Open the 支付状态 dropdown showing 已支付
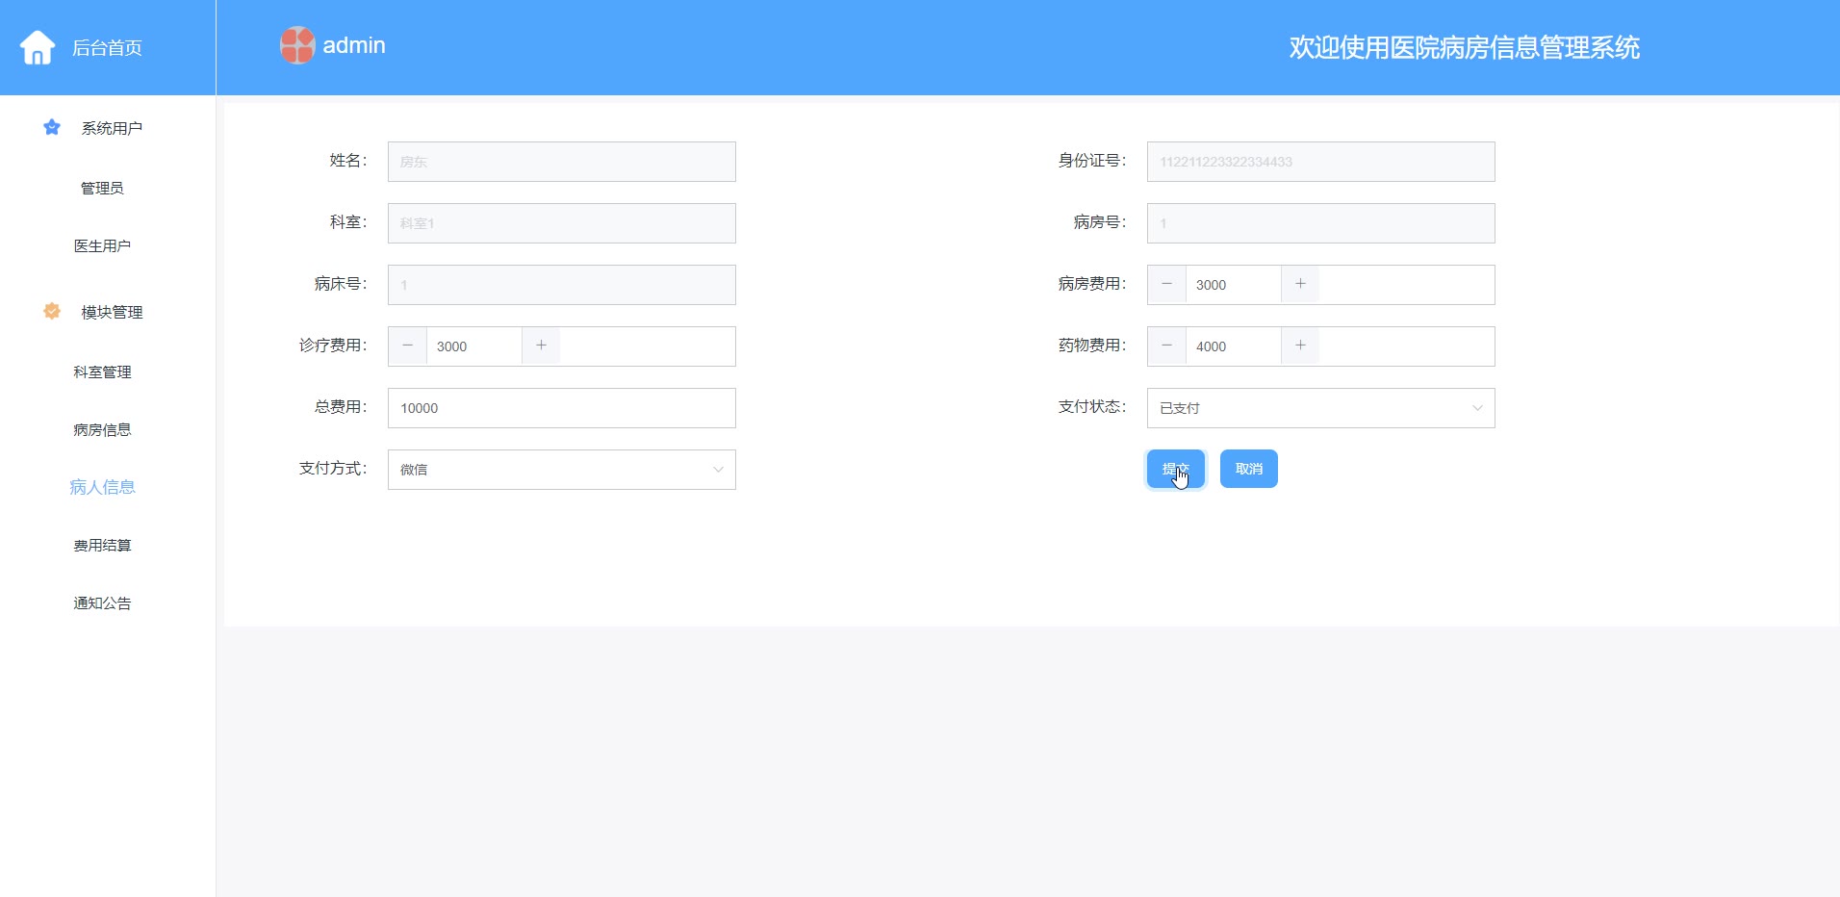Image resolution: width=1840 pixels, height=897 pixels. point(1320,408)
